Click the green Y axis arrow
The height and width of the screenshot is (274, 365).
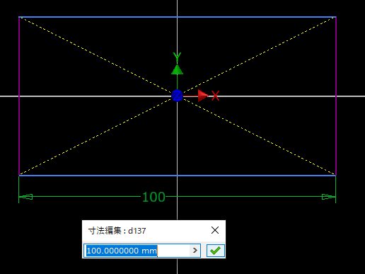click(177, 69)
